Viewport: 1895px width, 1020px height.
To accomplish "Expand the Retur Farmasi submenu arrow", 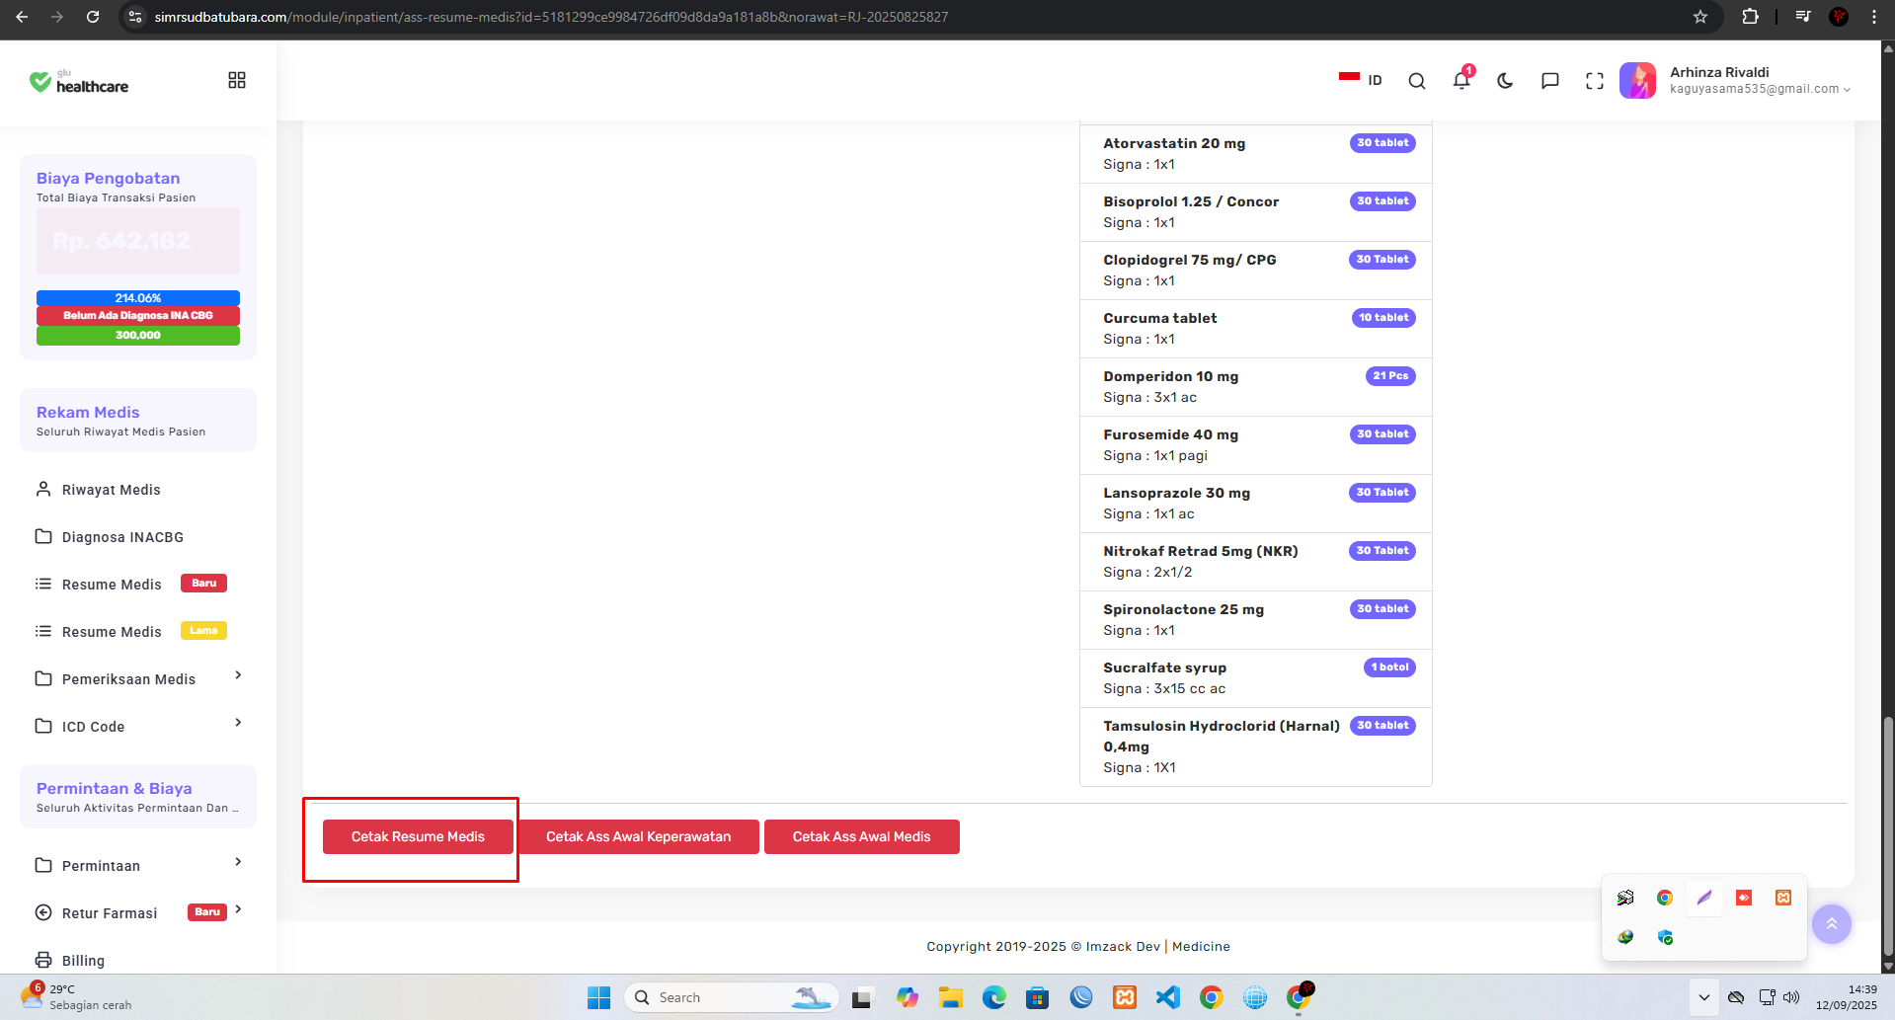I will pyautogui.click(x=238, y=909).
